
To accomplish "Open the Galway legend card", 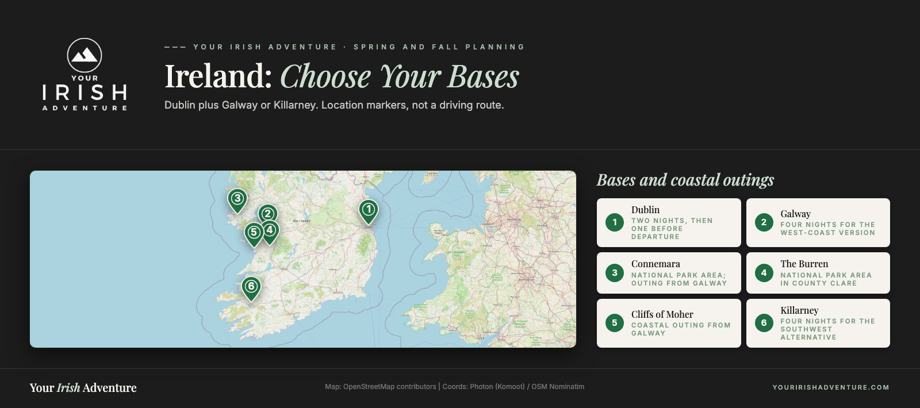I will [x=818, y=222].
